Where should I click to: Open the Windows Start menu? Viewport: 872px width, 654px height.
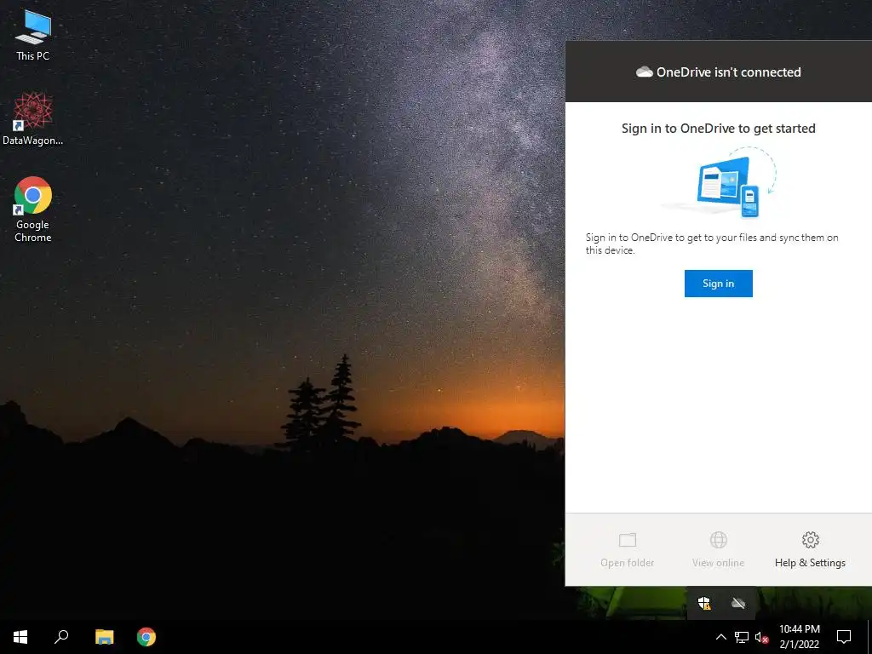coord(20,637)
